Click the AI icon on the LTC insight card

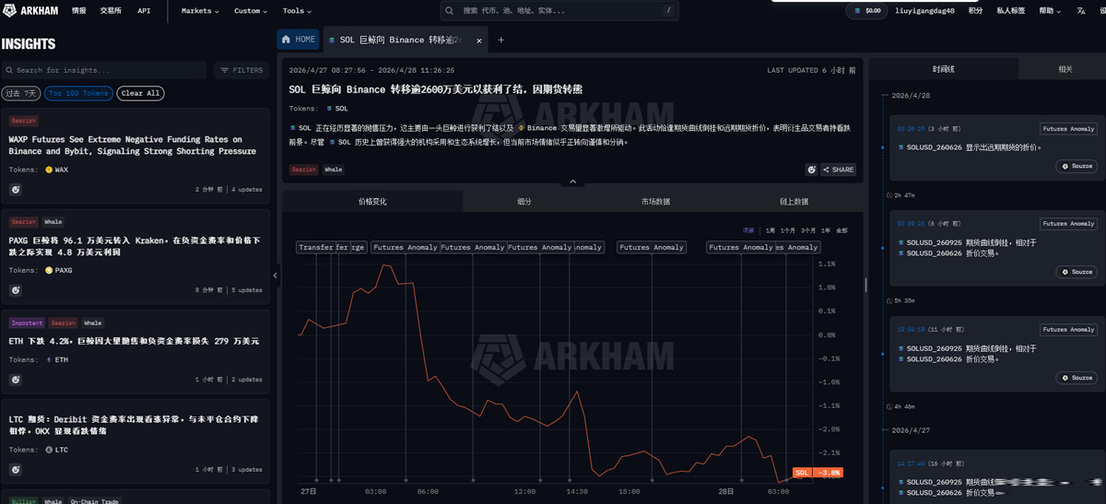[x=16, y=469]
